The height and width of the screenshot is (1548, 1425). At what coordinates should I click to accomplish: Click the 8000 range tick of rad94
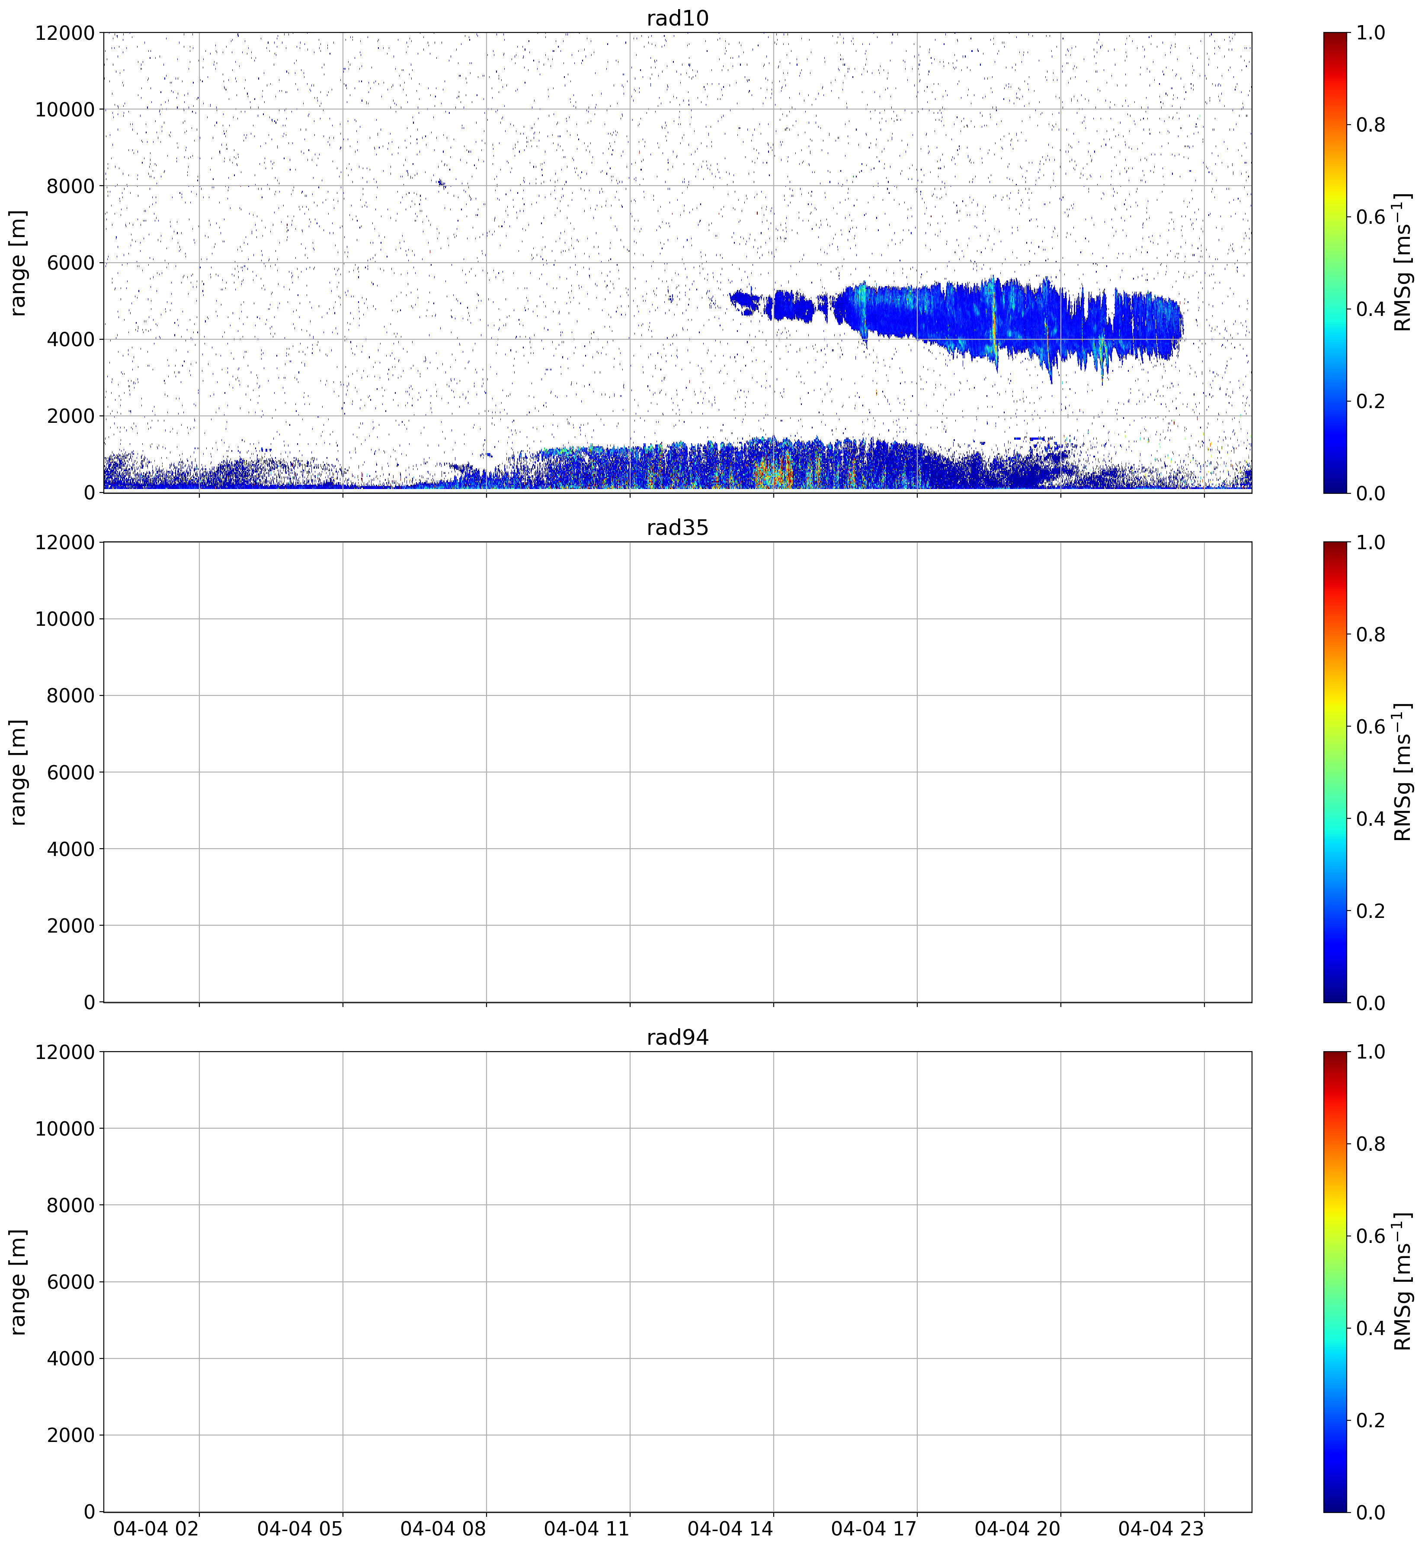[x=71, y=1205]
